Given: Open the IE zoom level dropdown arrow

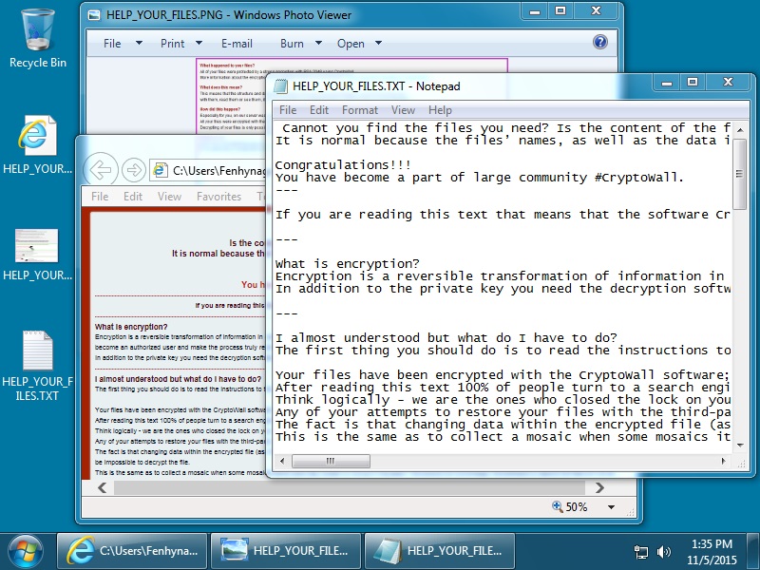Looking at the screenshot, I should point(611,507).
